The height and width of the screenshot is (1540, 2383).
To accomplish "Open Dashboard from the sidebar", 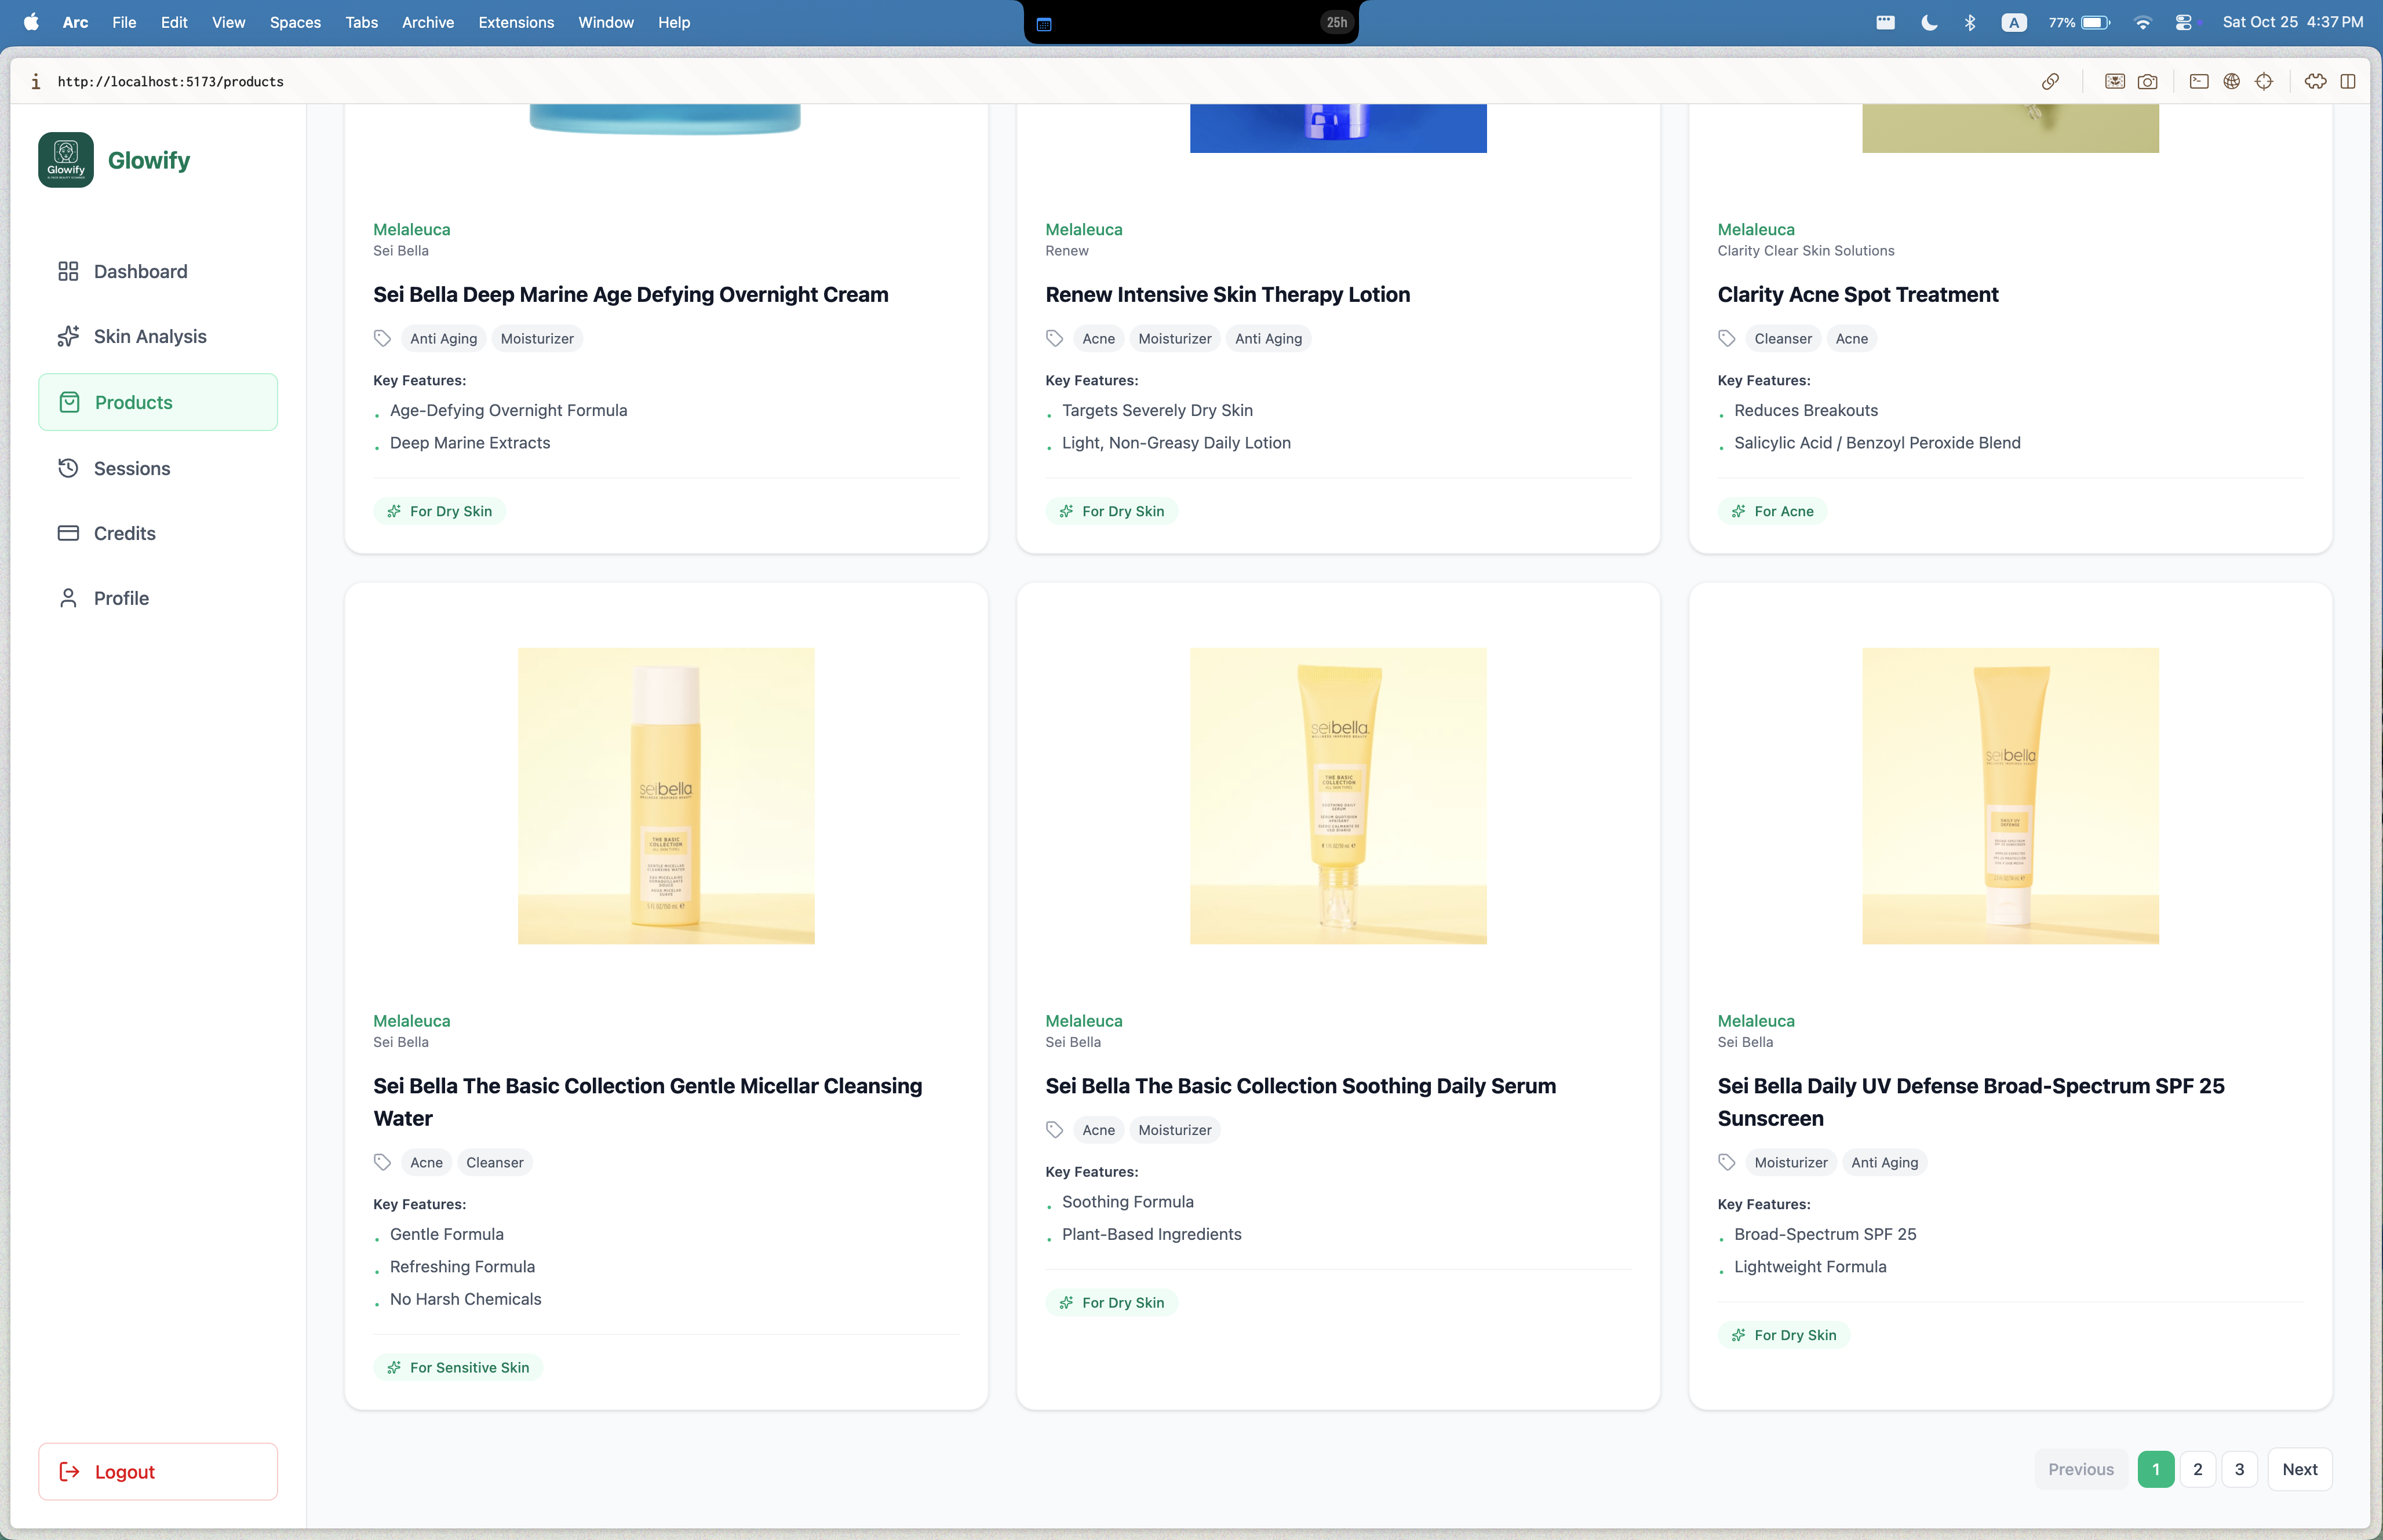I will (x=139, y=271).
